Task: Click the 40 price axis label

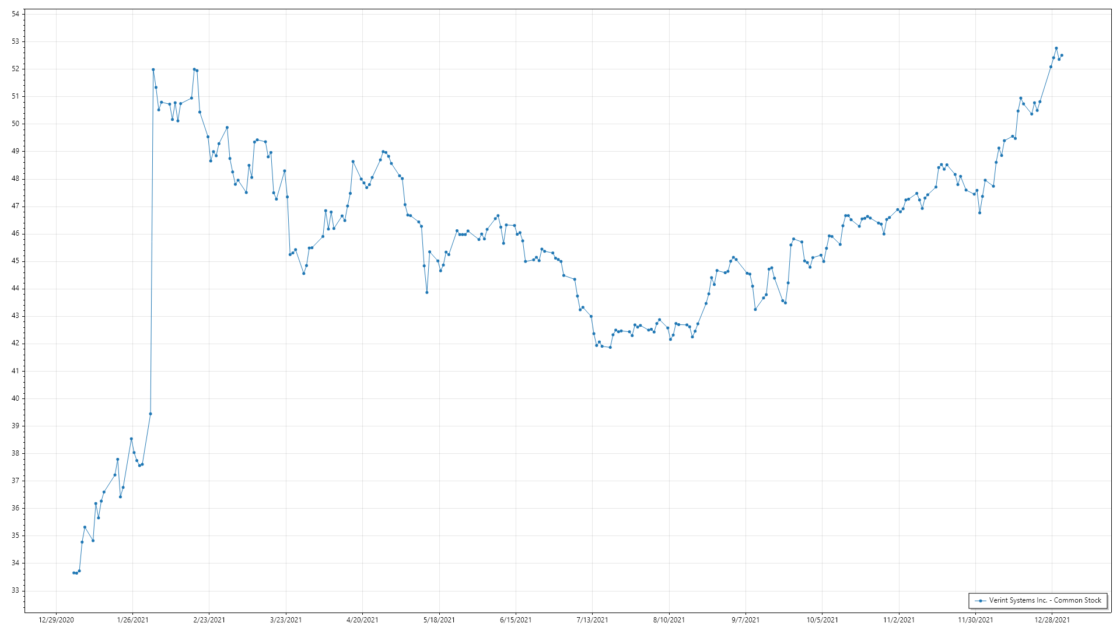Action: coord(16,398)
